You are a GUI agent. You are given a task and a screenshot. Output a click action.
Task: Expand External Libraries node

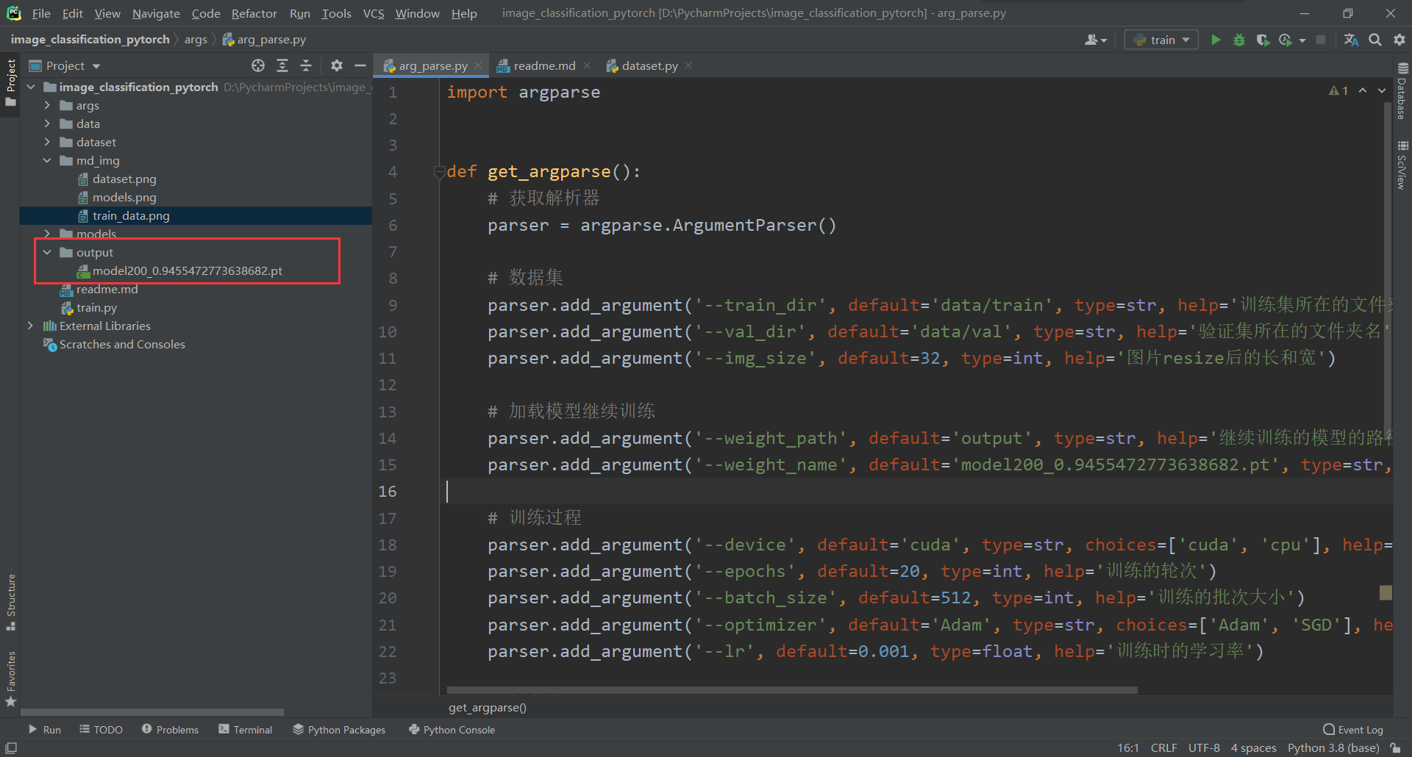point(30,326)
